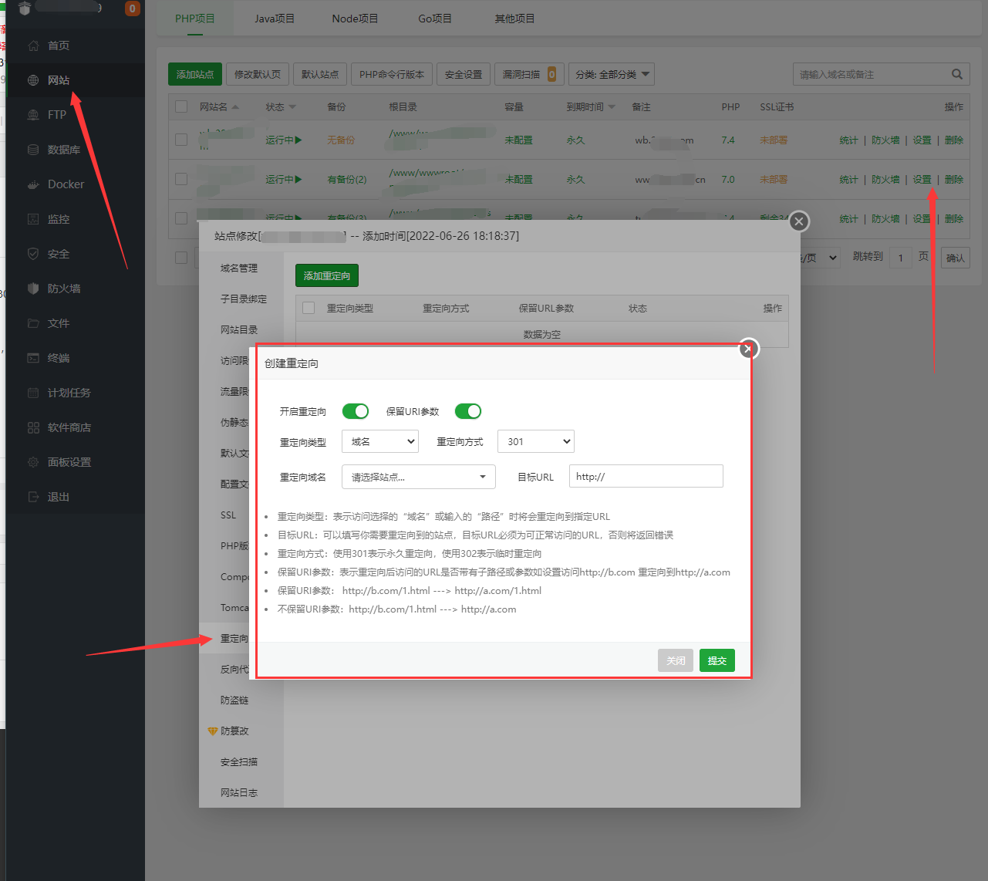Image resolution: width=988 pixels, height=881 pixels.
Task: Click the orange notification badge at top
Action: coord(133,8)
